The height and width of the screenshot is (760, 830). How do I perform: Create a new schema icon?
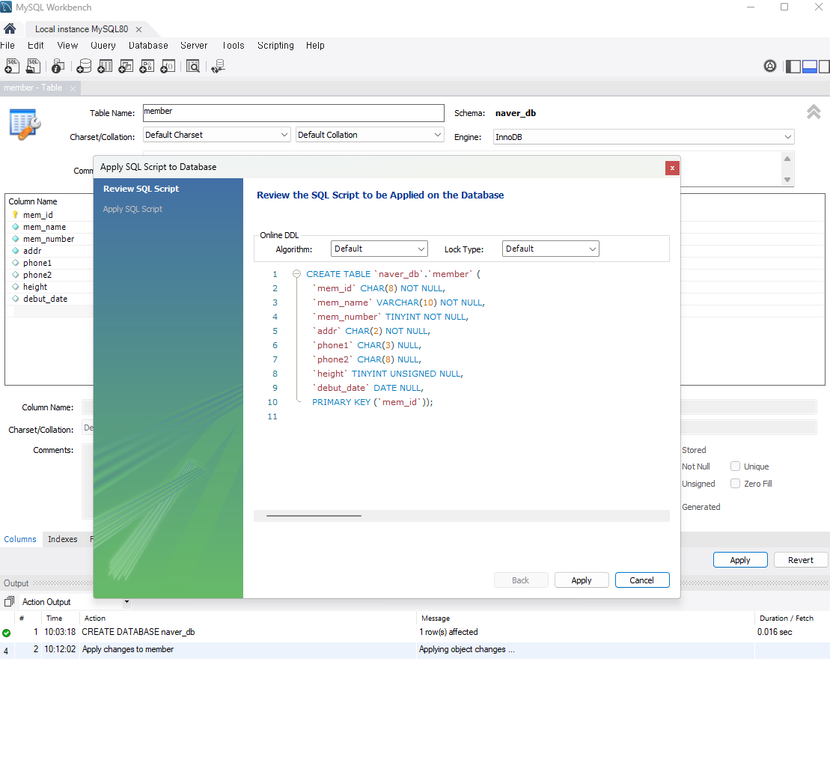click(x=84, y=66)
